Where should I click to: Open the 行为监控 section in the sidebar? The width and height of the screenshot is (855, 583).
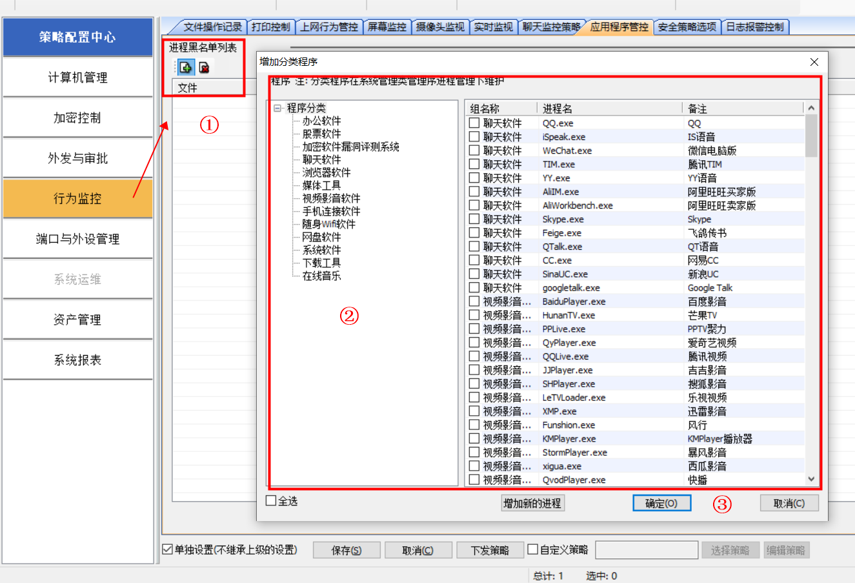(77, 198)
